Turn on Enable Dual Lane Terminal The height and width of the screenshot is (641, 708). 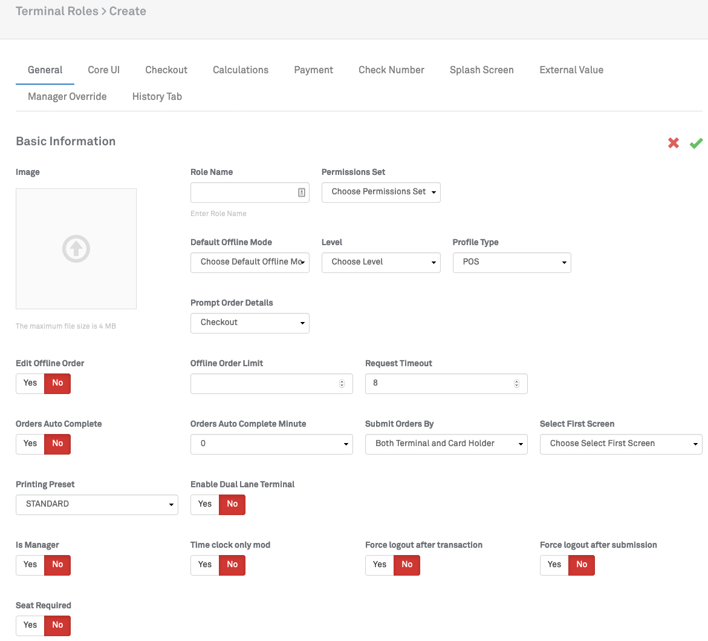(205, 504)
